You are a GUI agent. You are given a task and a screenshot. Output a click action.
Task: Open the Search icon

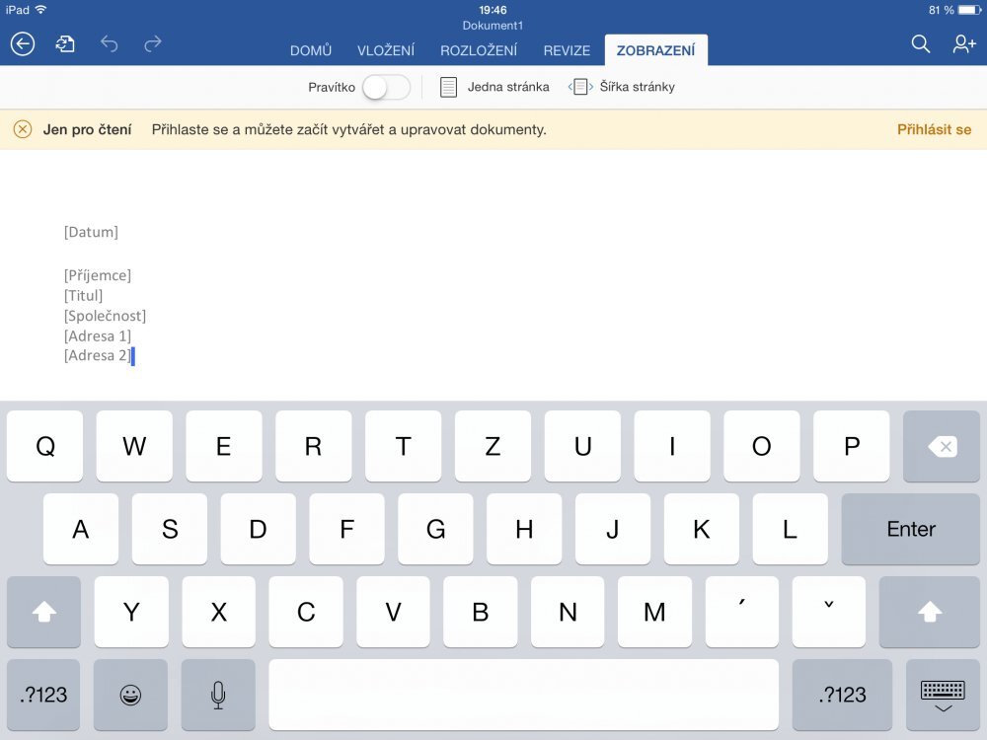point(920,44)
